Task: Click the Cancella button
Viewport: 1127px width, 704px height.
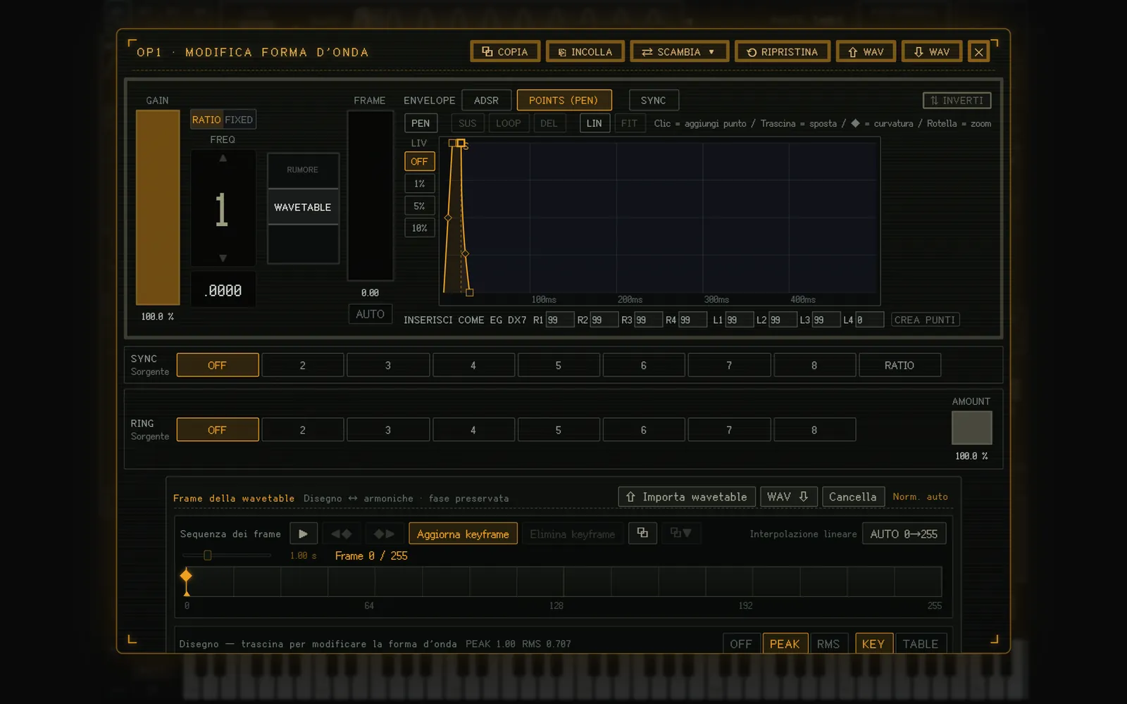Action: point(852,496)
